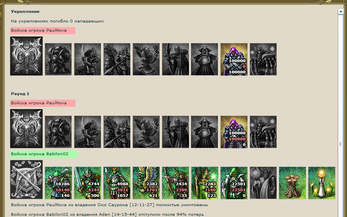Select the greyed spider creature in Укрепления section
Viewport: 347px width, 217px height.
pyautogui.click(x=263, y=59)
